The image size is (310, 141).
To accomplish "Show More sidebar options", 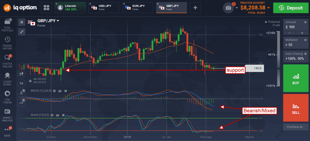I will pyautogui.click(x=7, y=132).
